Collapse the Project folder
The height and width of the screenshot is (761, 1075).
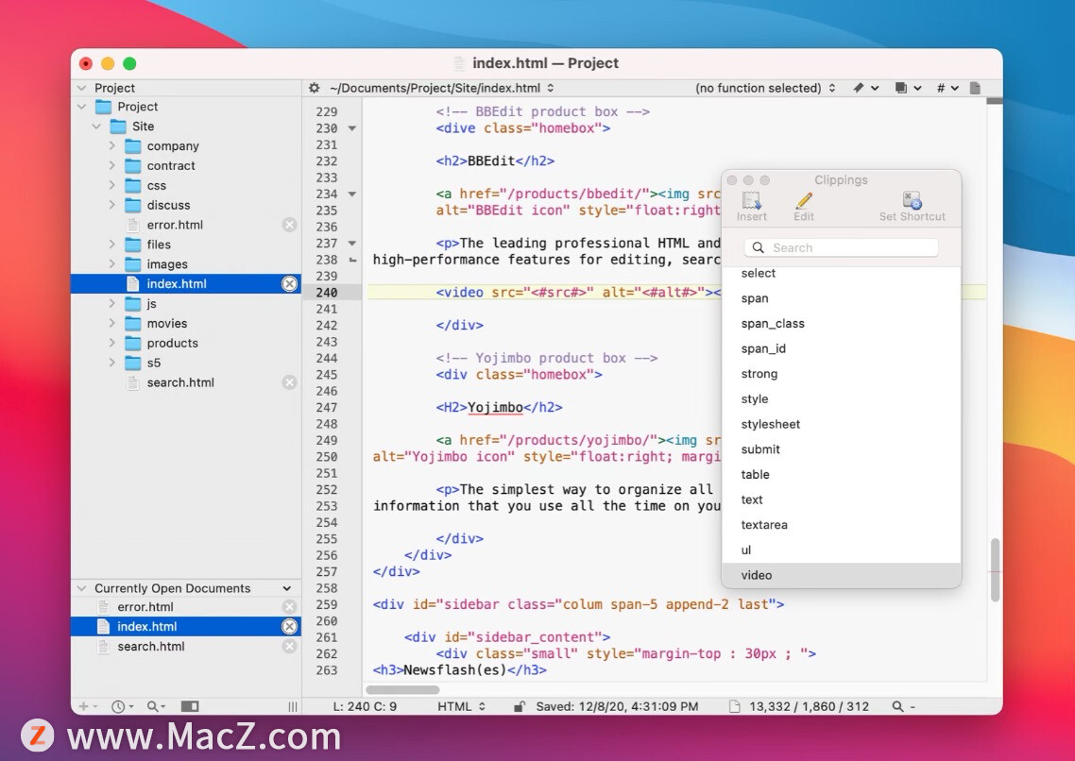[81, 107]
